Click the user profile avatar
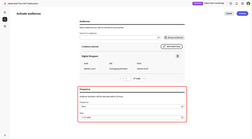The width and height of the screenshot is (252, 139). tap(248, 4)
